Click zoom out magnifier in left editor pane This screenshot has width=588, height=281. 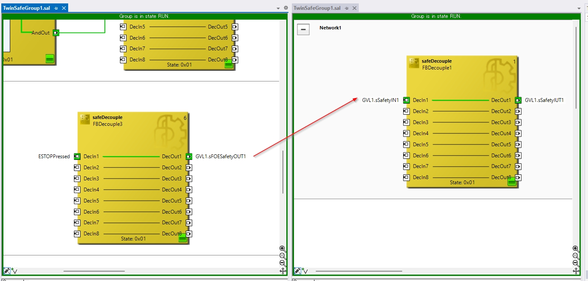(282, 263)
